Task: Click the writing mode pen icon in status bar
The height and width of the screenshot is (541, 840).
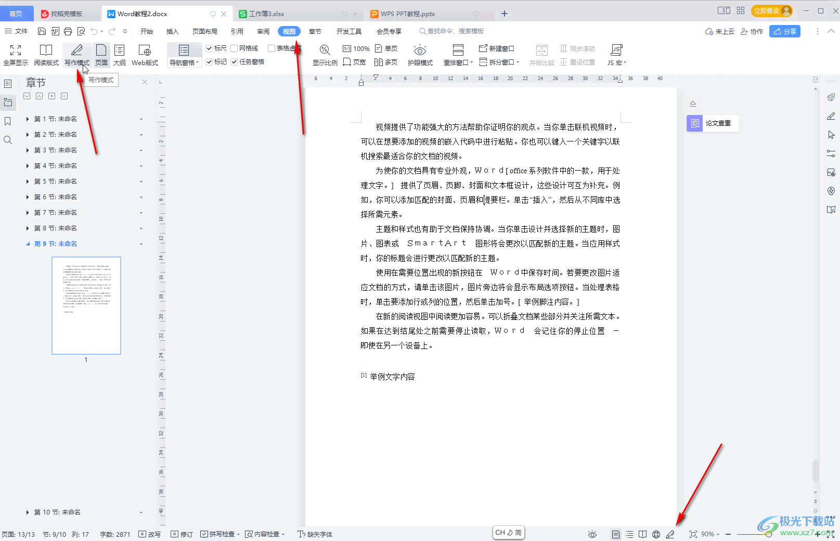Action: pos(670,534)
